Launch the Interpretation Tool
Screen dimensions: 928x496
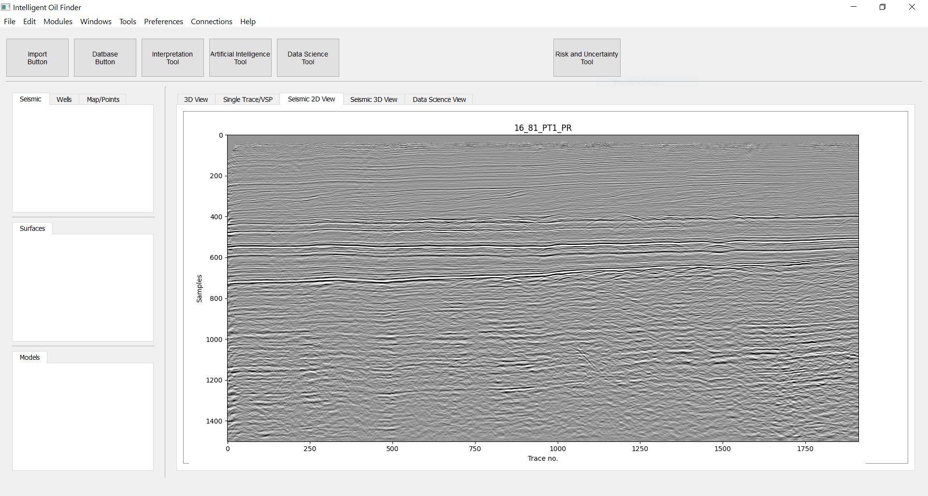(x=173, y=58)
